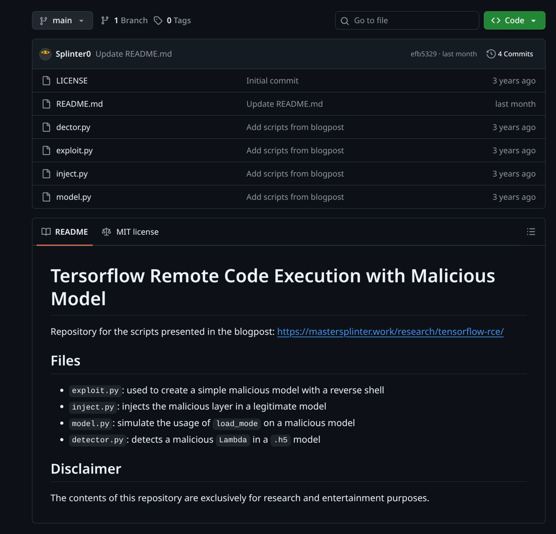This screenshot has width=556, height=534.
Task: Open README.md row's Update README.md commit
Action: coord(285,104)
